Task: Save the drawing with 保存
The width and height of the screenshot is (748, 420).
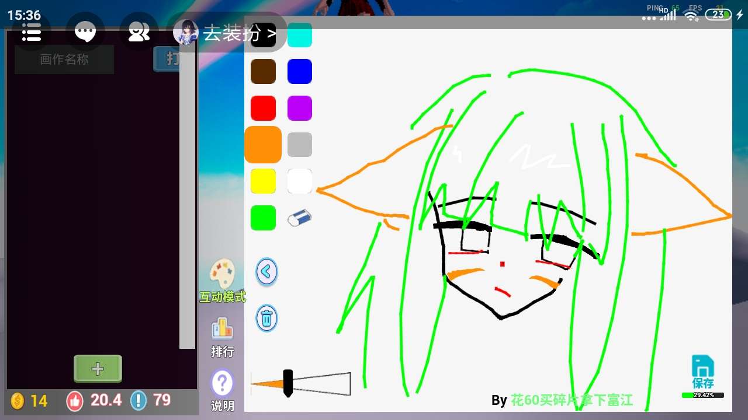Action: pyautogui.click(x=703, y=372)
